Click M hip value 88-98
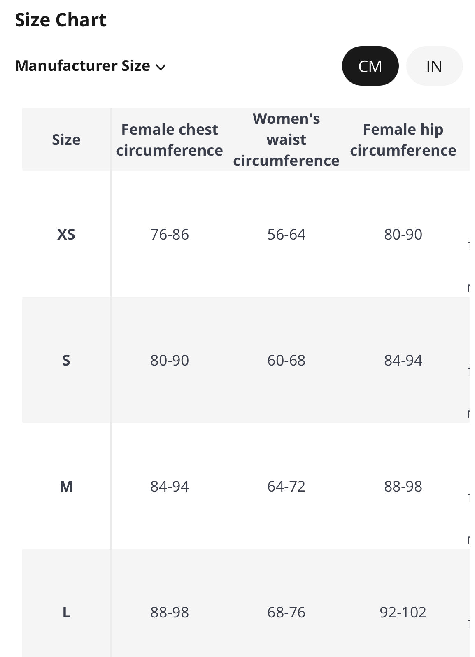 pyautogui.click(x=403, y=486)
